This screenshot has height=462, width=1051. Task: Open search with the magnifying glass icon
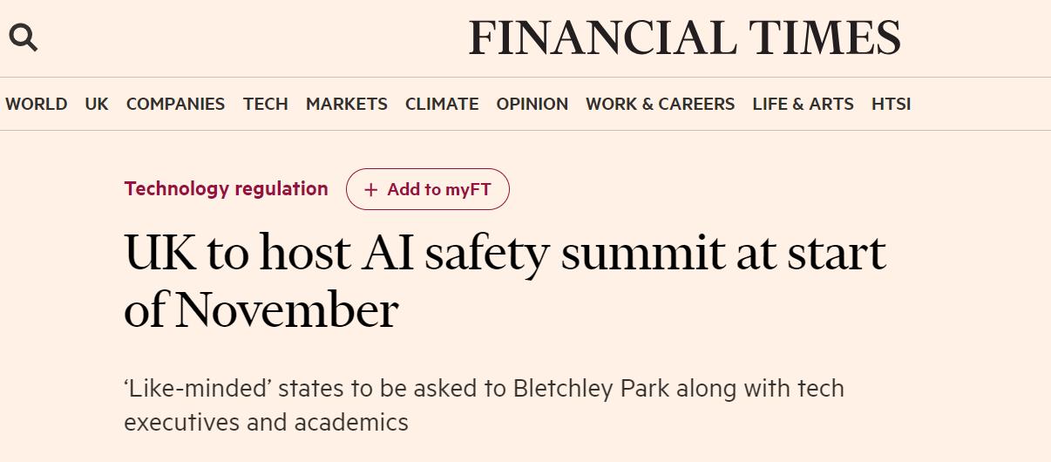pos(24,37)
